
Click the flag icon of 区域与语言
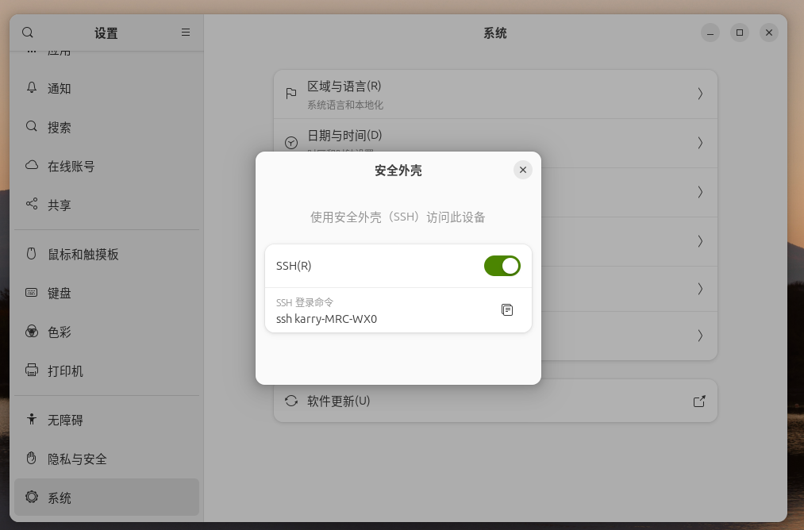(291, 94)
